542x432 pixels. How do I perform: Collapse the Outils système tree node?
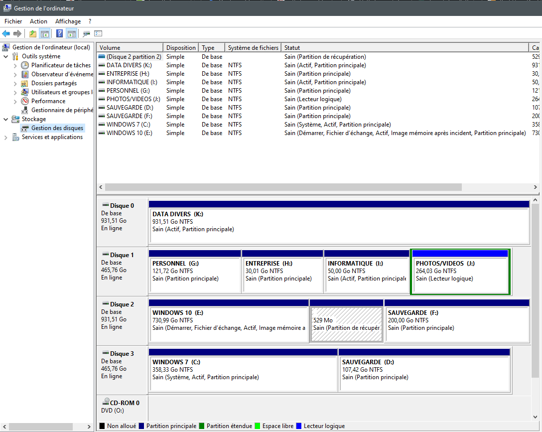[x=5, y=56]
